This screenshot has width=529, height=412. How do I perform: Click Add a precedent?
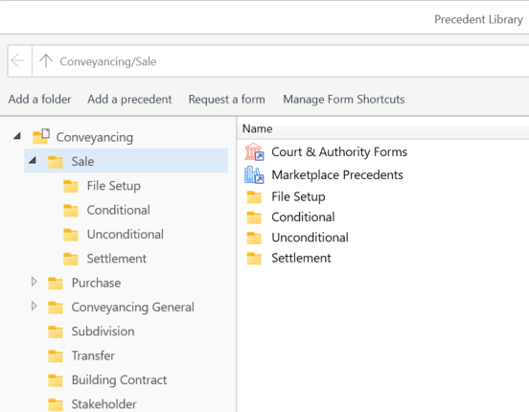click(x=129, y=100)
